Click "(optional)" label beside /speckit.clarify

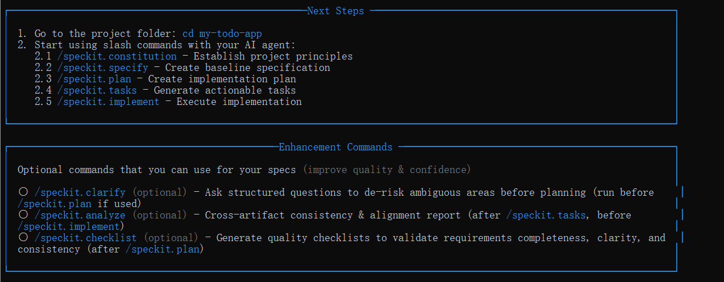pyautogui.click(x=159, y=192)
